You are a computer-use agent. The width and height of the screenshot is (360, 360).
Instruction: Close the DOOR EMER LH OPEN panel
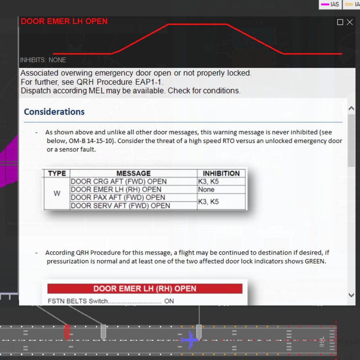click(x=350, y=22)
